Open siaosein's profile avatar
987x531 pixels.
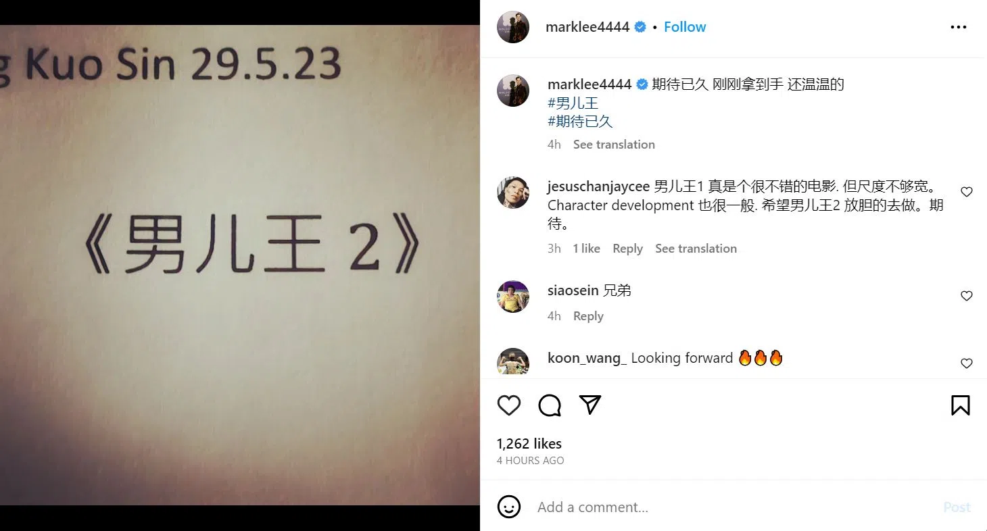point(513,297)
